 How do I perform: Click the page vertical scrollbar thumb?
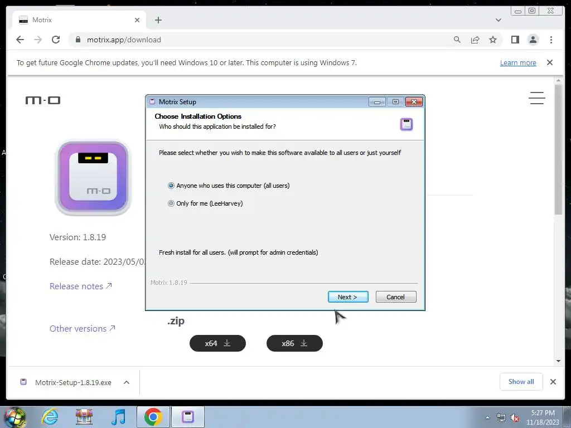coord(558,149)
